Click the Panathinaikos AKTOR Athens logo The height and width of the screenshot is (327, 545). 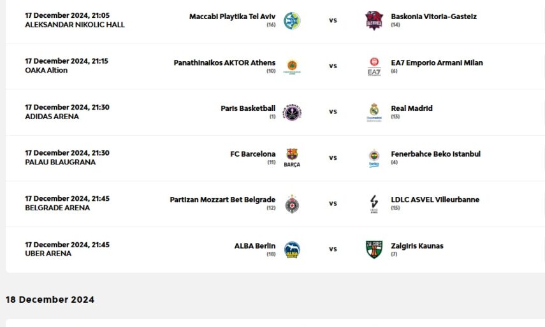(292, 66)
